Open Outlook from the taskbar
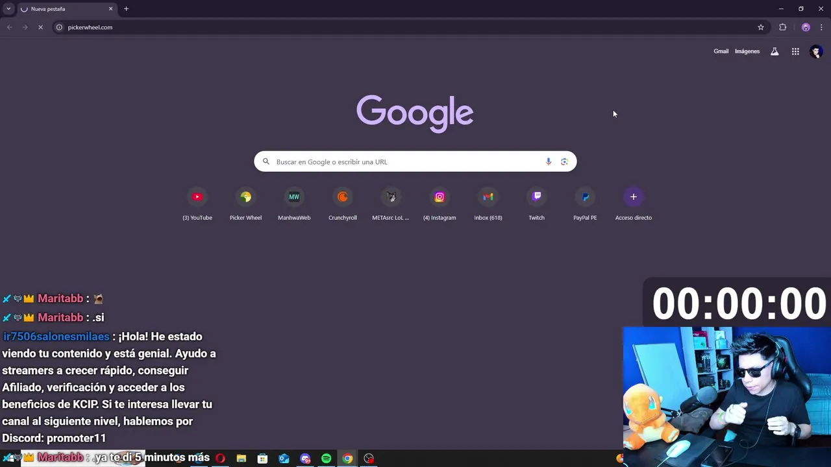The width and height of the screenshot is (831, 467). point(284,459)
